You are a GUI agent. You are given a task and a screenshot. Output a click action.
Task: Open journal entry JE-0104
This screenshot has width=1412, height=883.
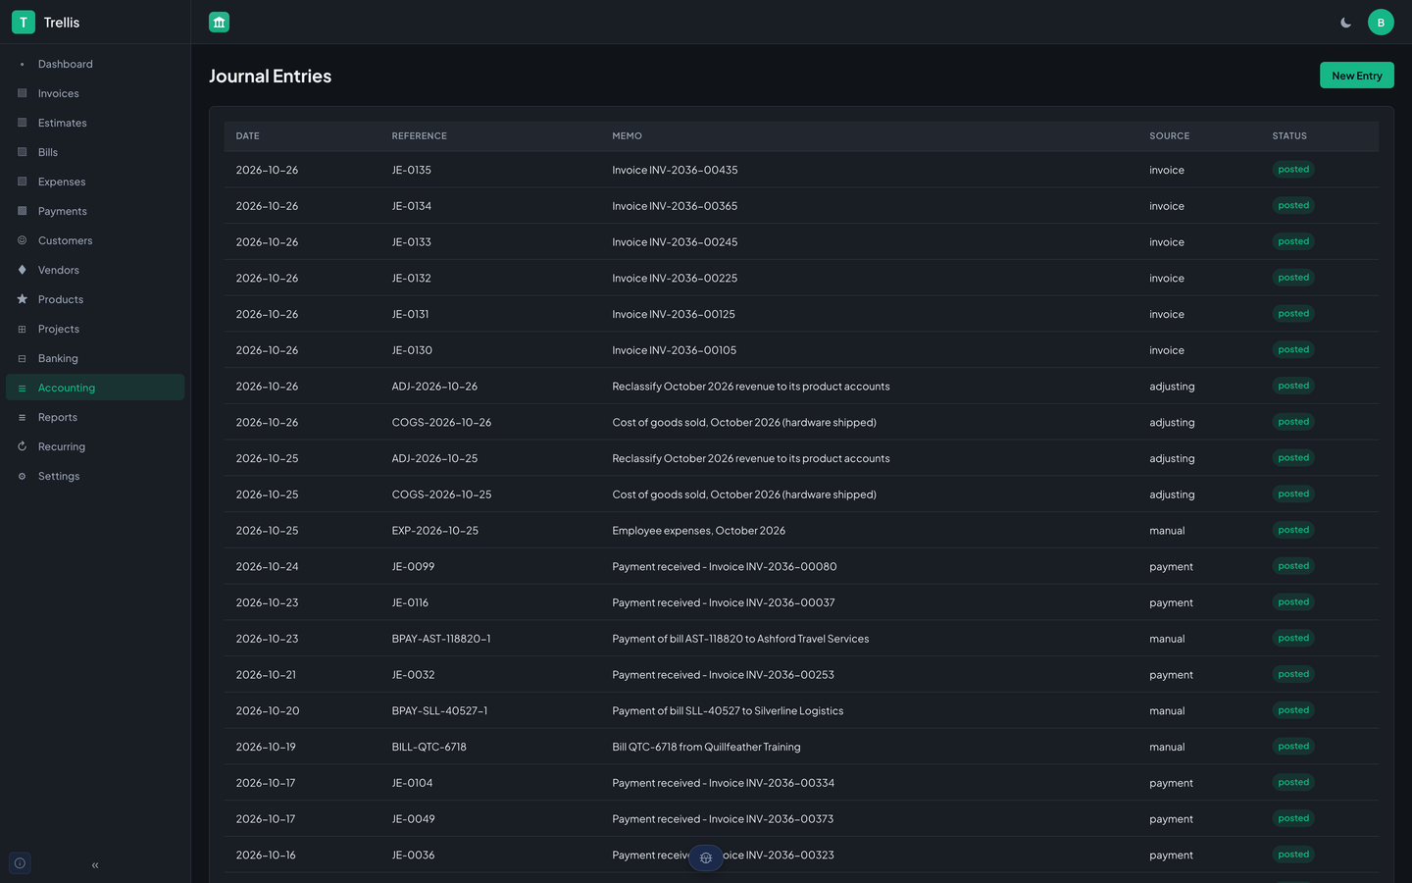pyautogui.click(x=412, y=783)
